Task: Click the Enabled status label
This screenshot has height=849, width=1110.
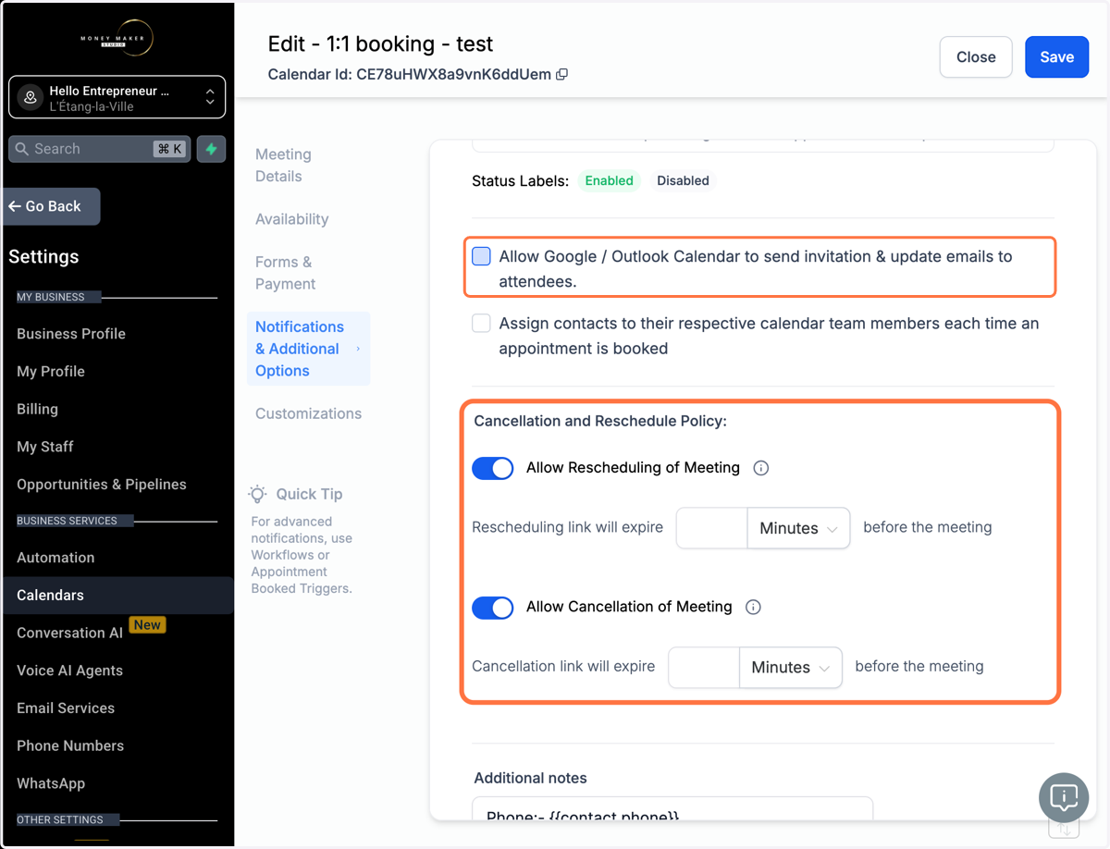Action: [x=609, y=180]
